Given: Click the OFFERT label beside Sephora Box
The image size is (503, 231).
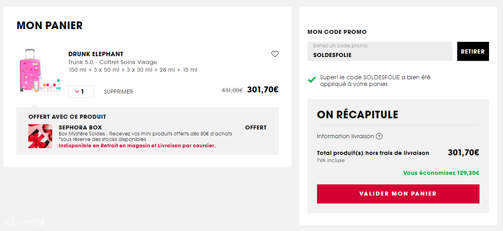Looking at the screenshot, I should (x=256, y=127).
